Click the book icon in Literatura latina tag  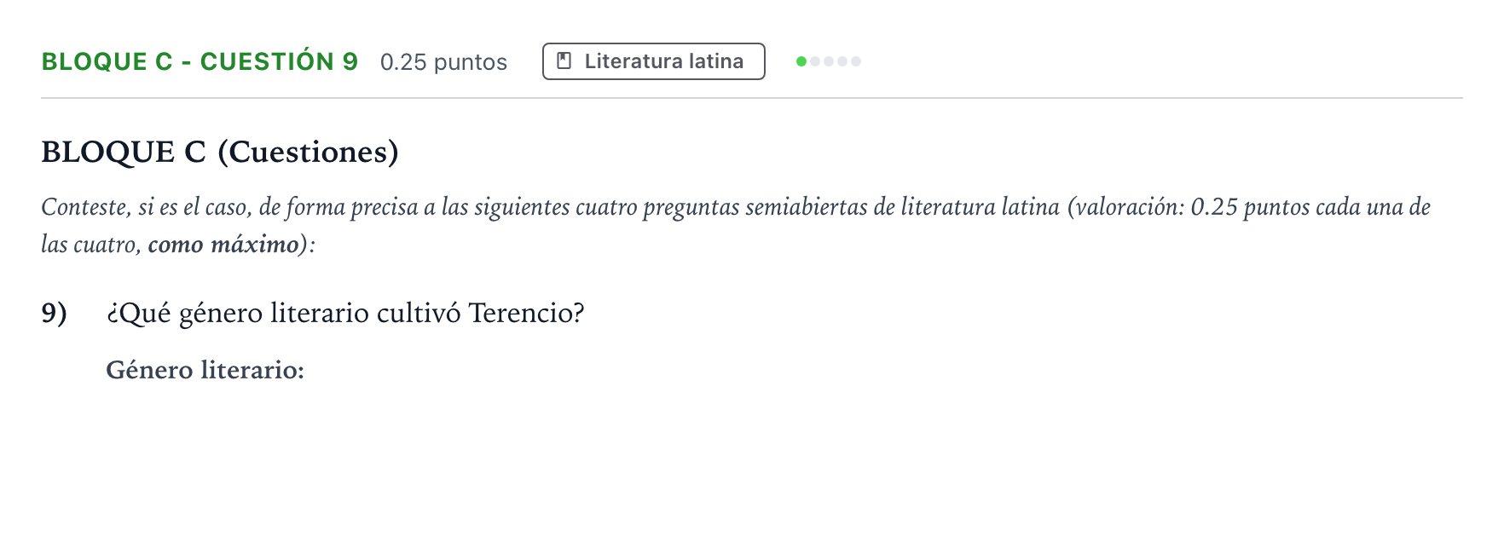click(564, 61)
